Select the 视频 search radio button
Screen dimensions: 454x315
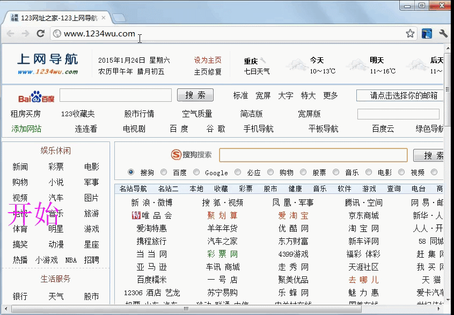tap(401, 172)
